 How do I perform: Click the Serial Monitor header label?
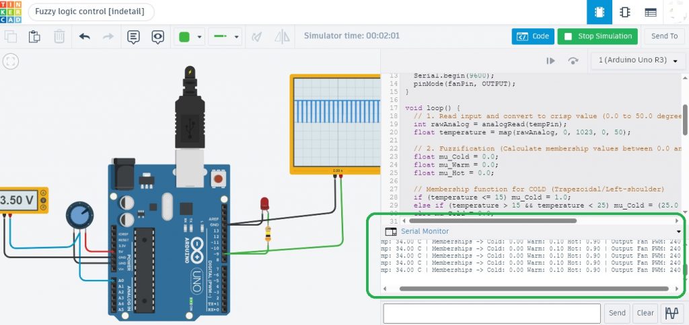pos(425,231)
